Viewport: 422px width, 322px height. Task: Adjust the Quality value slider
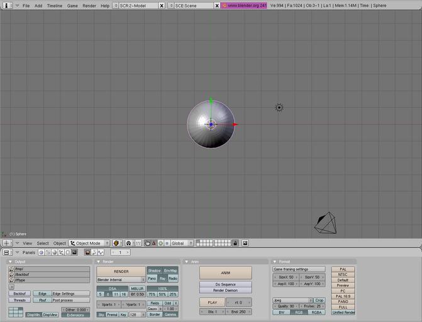pos(284,306)
